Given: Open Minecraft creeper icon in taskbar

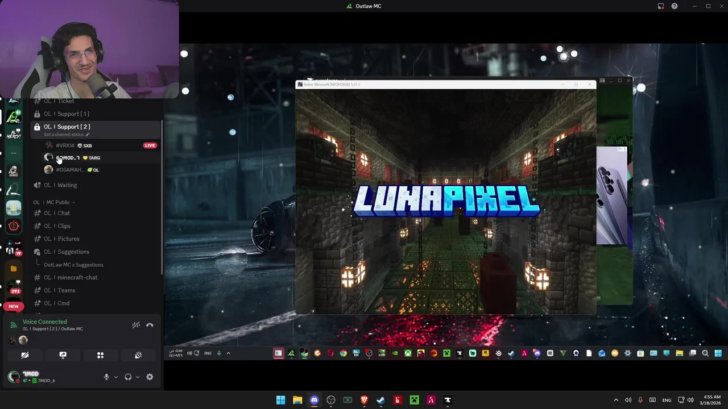Looking at the screenshot, I should pyautogui.click(x=414, y=400).
